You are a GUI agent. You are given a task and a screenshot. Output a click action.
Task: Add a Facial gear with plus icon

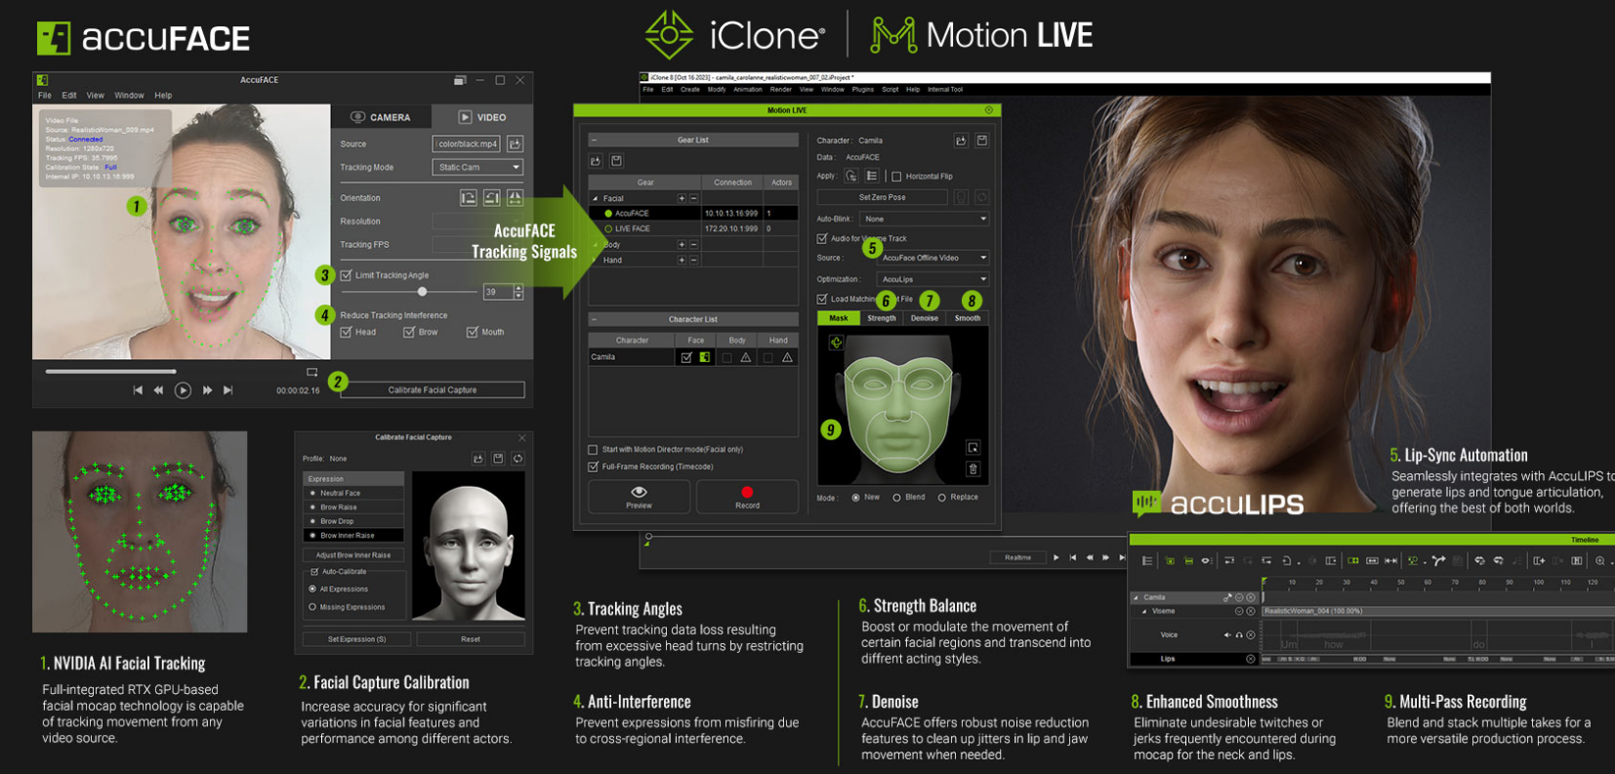(x=682, y=198)
